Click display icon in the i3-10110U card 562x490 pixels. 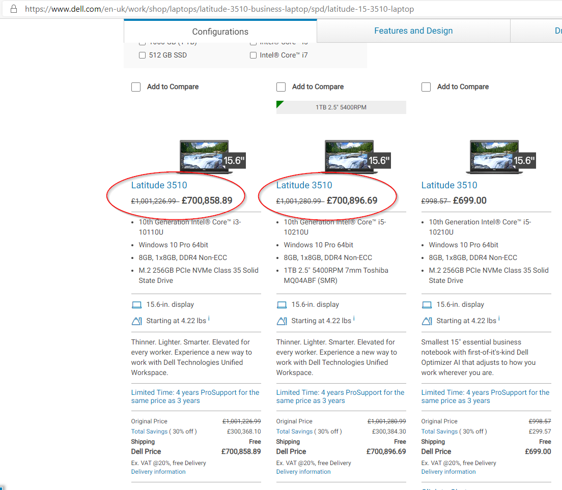[x=136, y=305]
